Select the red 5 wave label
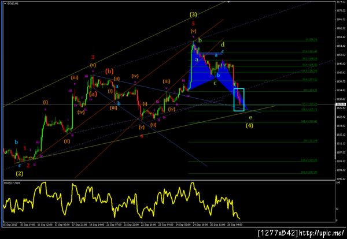Image resolution: width=347 pixels, height=239 pixels. 193,24
